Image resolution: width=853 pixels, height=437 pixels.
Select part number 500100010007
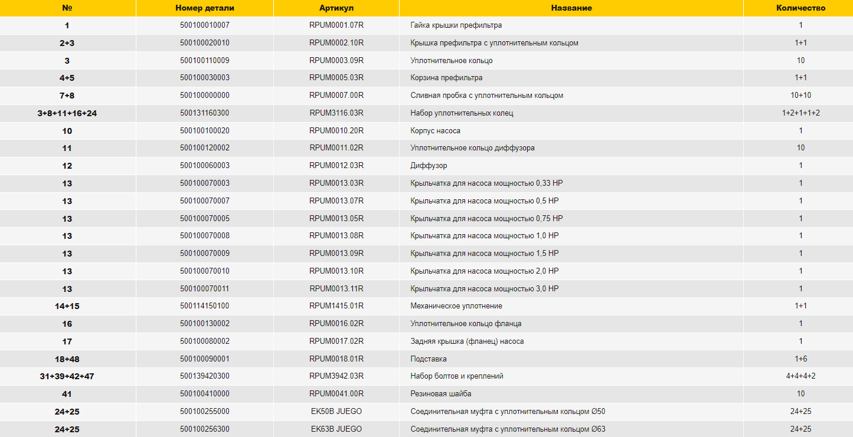205,25
